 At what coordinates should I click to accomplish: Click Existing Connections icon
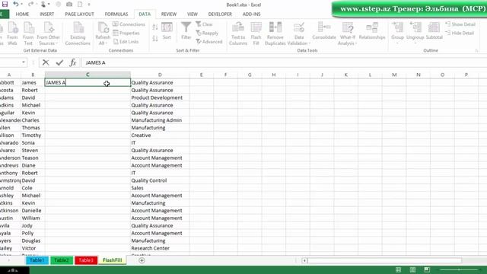tap(78, 33)
